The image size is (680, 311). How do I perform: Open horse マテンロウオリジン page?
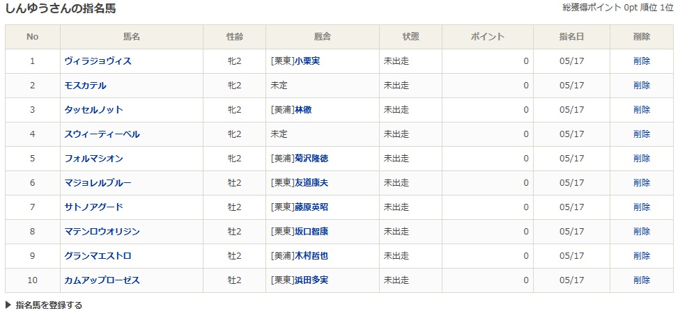pyautogui.click(x=102, y=232)
